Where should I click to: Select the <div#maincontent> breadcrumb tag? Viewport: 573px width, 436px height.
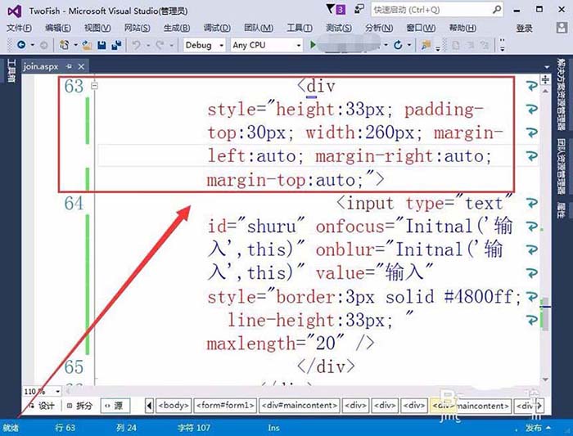[x=300, y=406]
